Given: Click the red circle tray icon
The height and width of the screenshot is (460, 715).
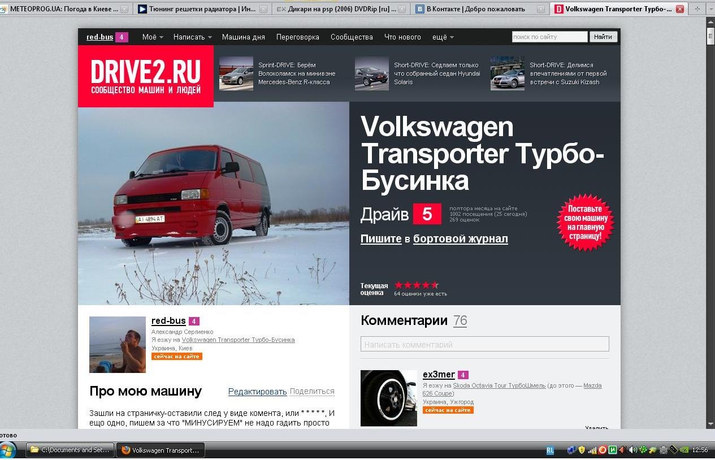Looking at the screenshot, I should click(602, 450).
